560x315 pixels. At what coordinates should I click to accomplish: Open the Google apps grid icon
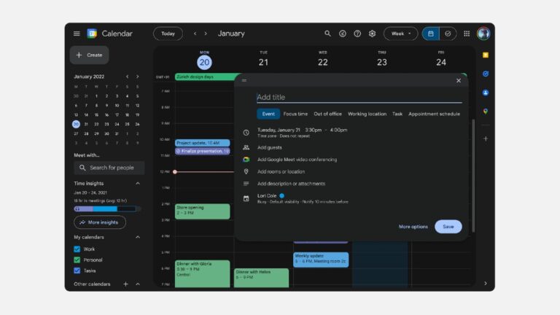pyautogui.click(x=467, y=34)
